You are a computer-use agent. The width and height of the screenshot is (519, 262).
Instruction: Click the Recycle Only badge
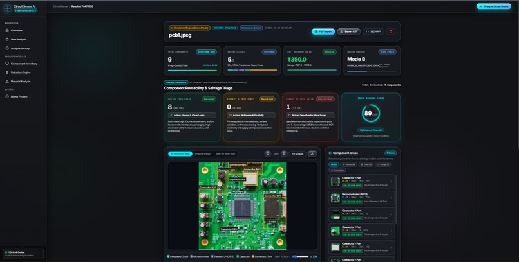[x=325, y=99]
